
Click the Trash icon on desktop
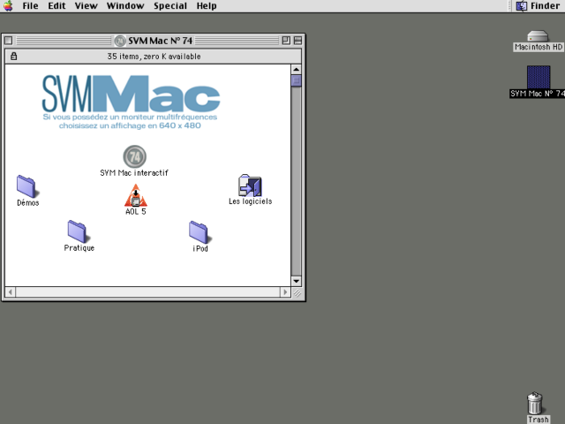click(535, 403)
